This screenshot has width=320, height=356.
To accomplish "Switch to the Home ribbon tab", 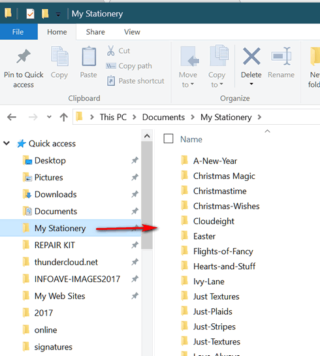I will (57, 32).
